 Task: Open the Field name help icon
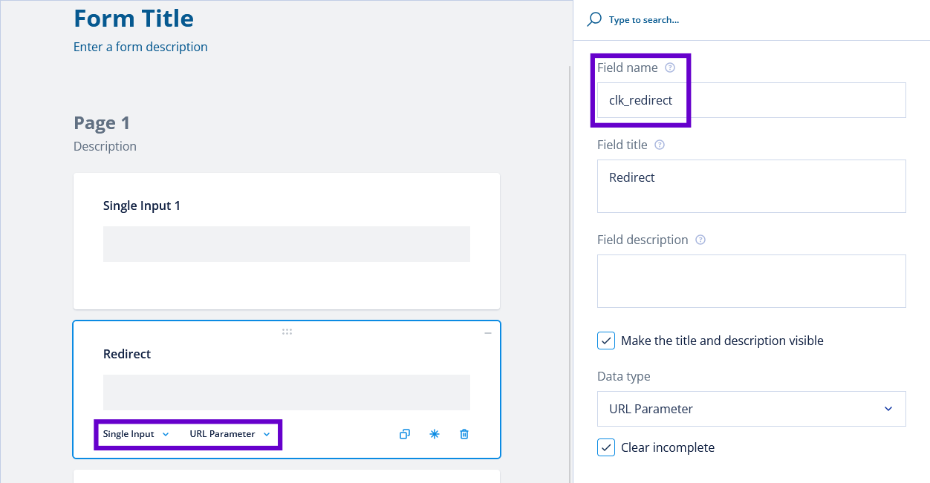point(670,68)
